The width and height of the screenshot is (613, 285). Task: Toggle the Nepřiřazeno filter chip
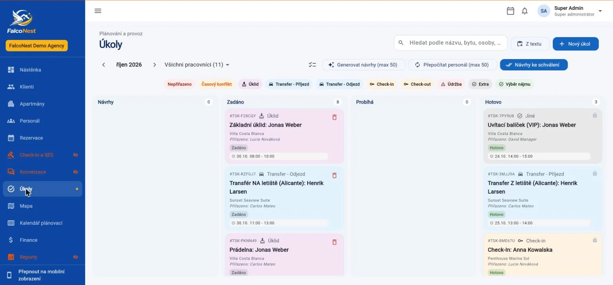pos(179,84)
